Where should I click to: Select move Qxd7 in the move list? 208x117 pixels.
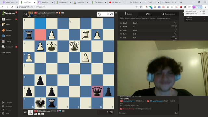point(135,30)
